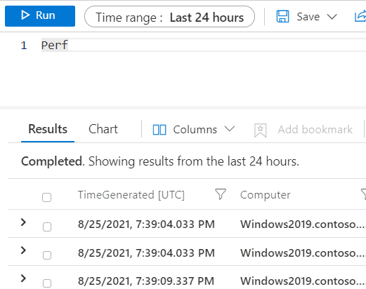Click the Columns layout icon
The image size is (366, 289).
tap(159, 130)
